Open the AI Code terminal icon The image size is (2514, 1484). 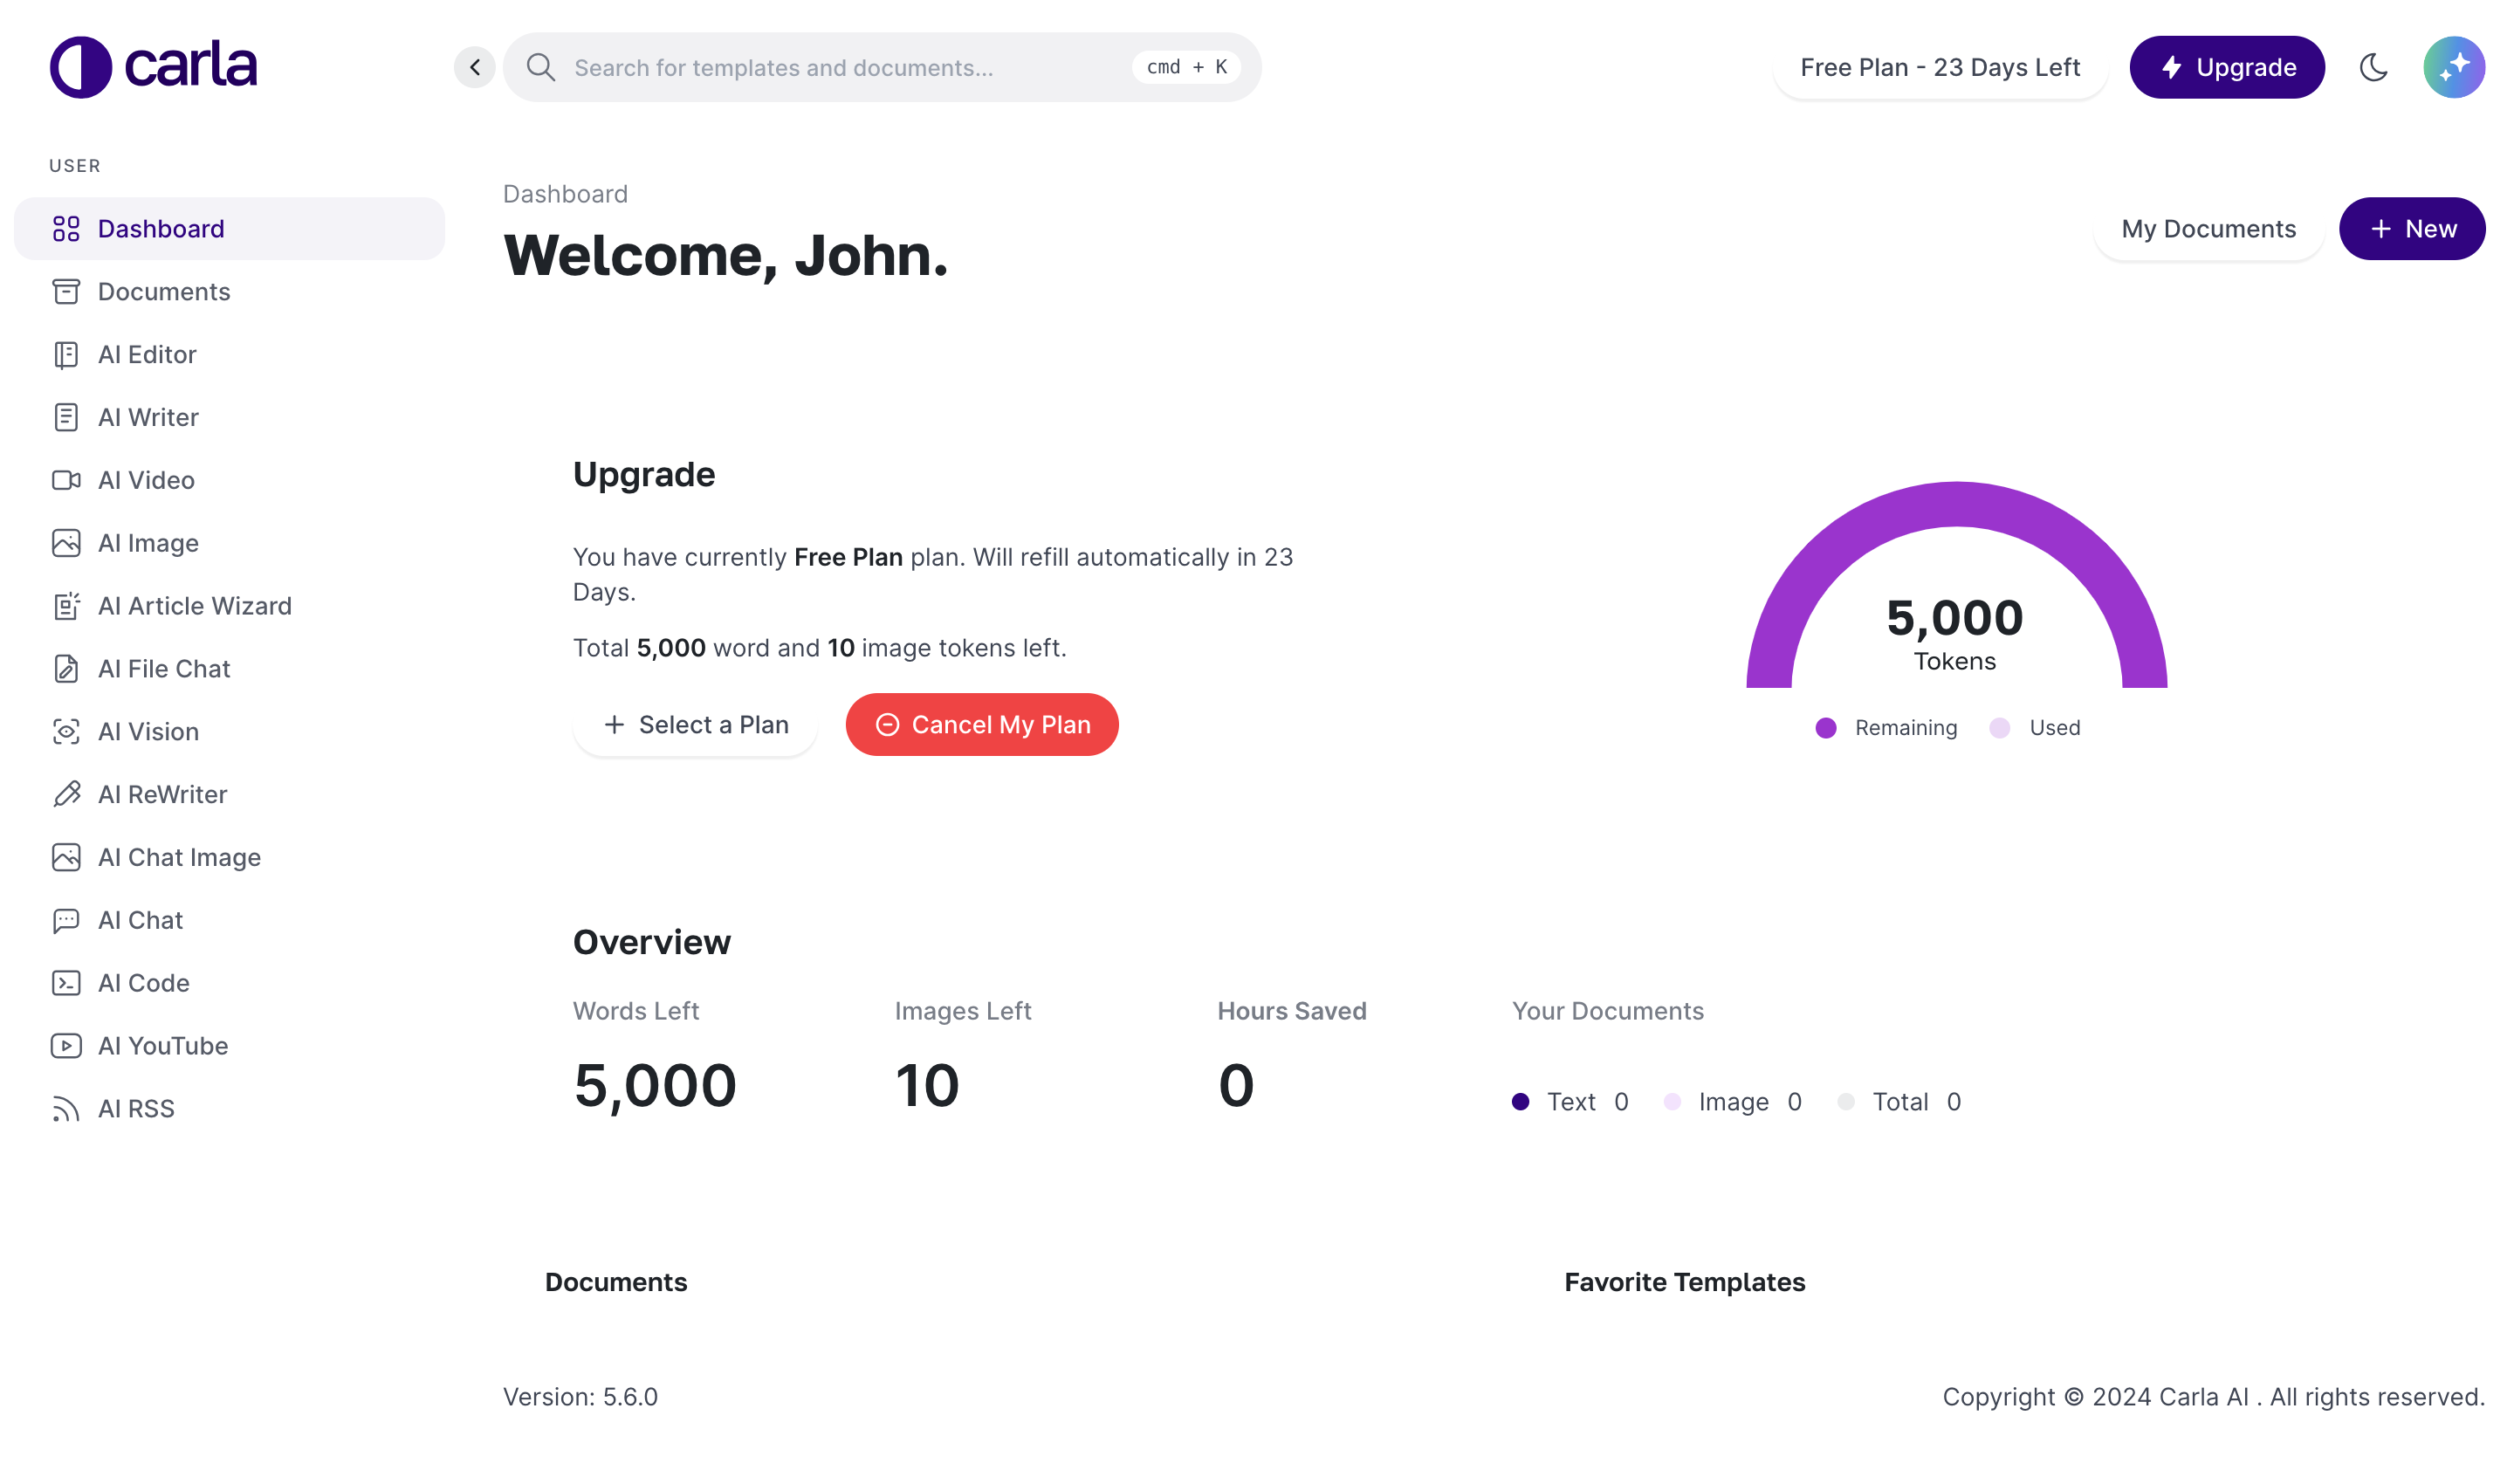click(x=66, y=983)
